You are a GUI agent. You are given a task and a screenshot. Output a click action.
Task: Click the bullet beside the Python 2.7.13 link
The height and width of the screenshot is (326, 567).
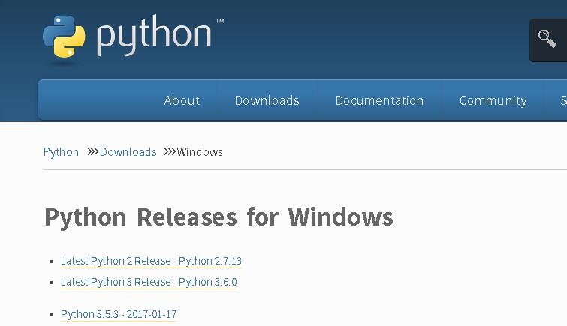[51, 262]
